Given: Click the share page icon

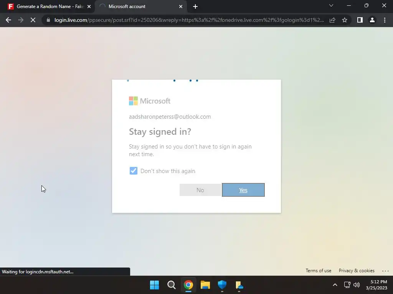Looking at the screenshot, I should point(332,20).
